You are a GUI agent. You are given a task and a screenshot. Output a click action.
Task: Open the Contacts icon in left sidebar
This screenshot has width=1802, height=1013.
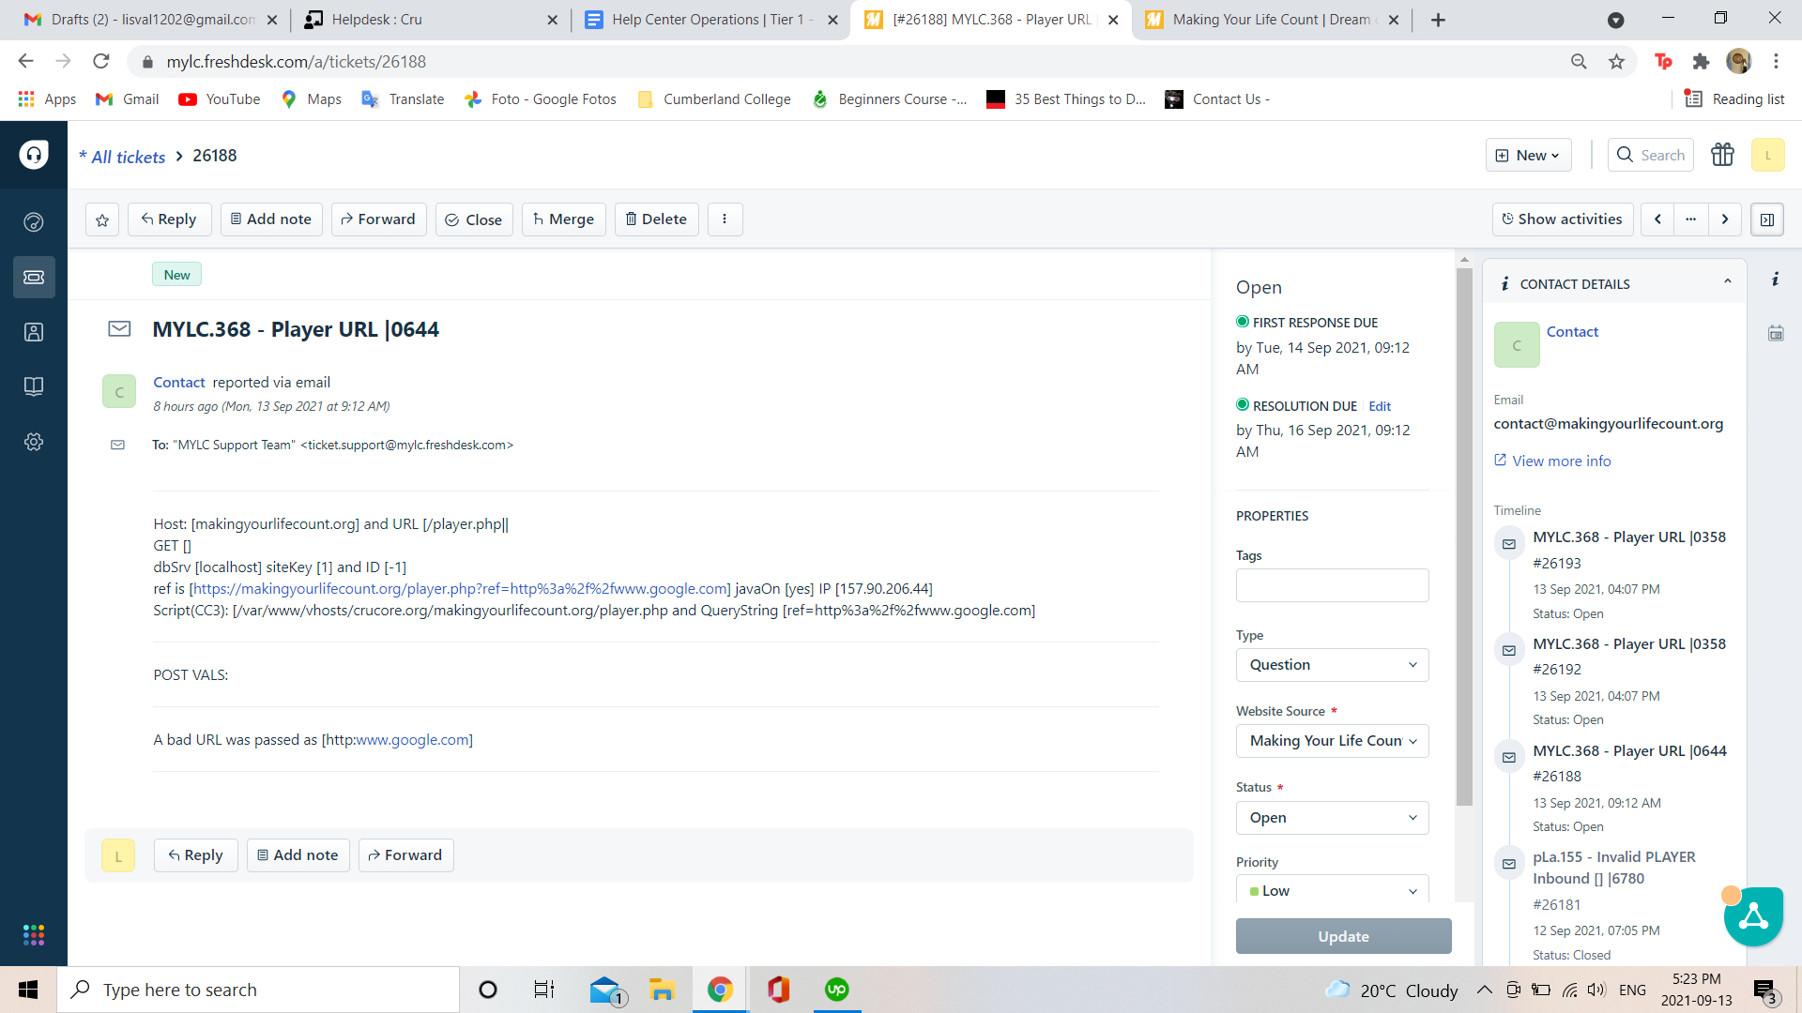(x=34, y=332)
